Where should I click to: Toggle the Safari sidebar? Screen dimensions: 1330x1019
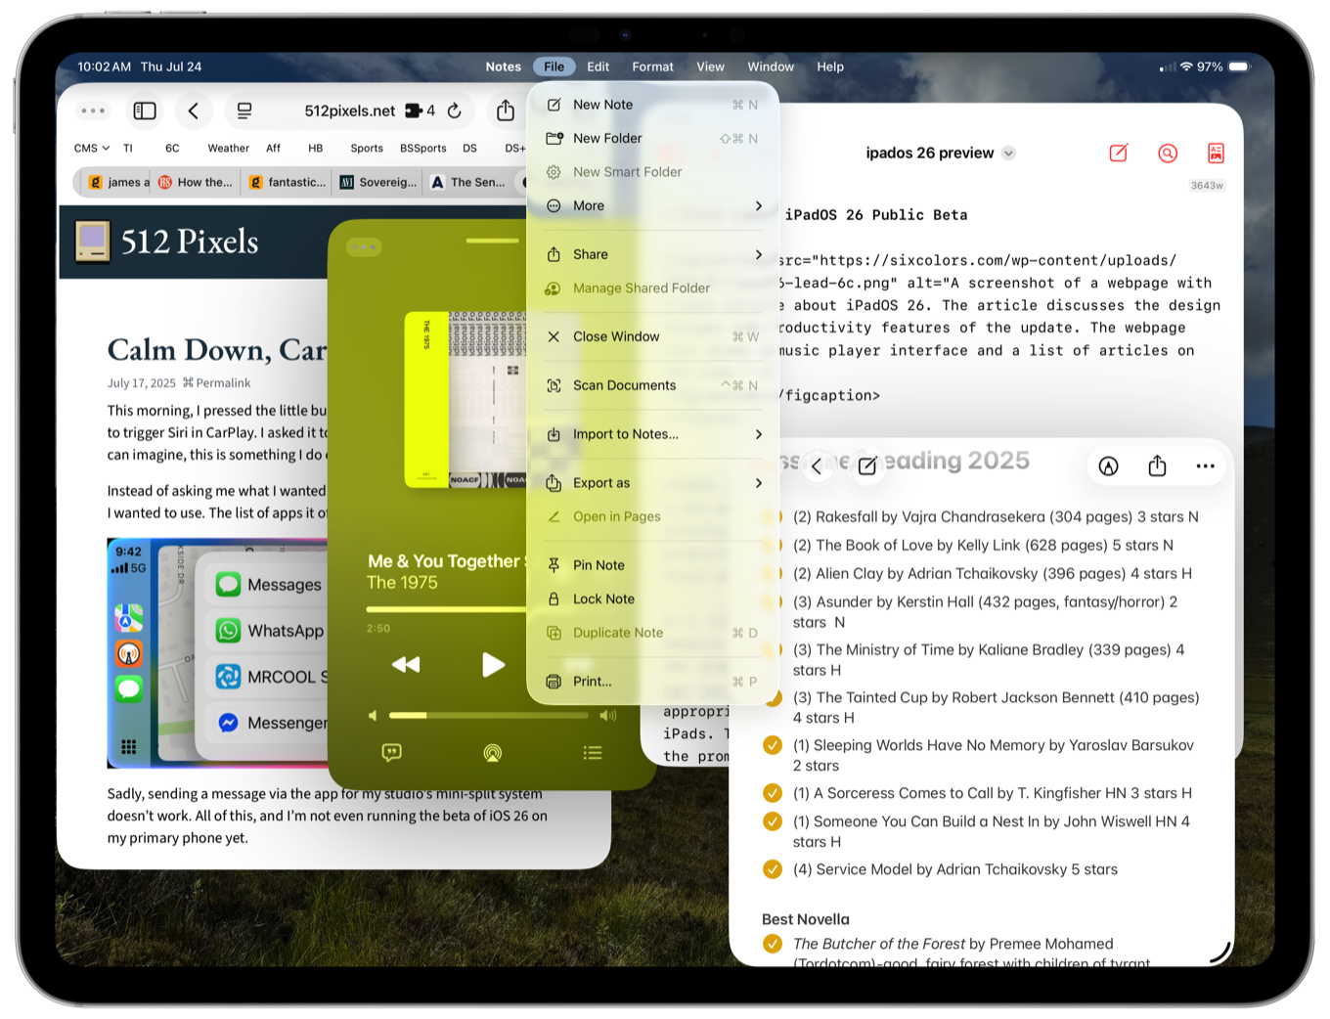(144, 111)
